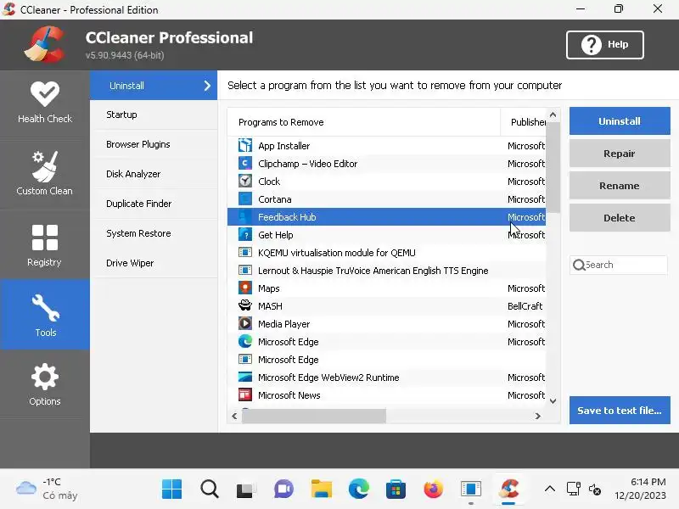Open the weather widget on taskbar
679x509 pixels.
(47, 489)
